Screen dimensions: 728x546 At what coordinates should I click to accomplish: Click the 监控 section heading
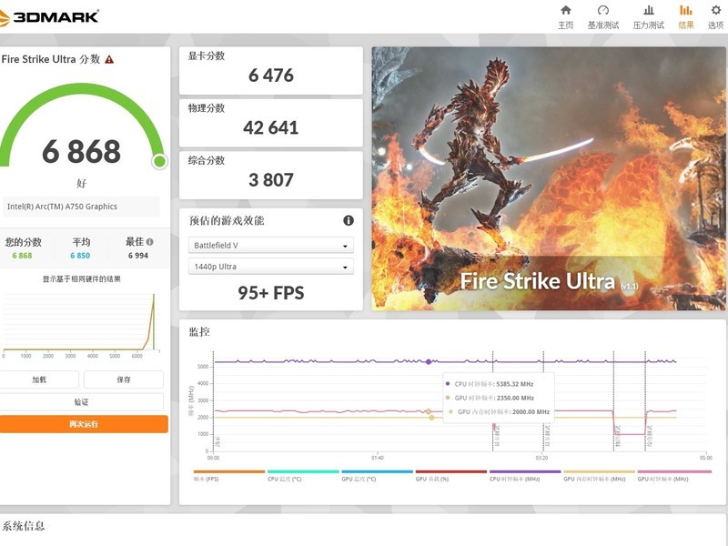click(199, 331)
